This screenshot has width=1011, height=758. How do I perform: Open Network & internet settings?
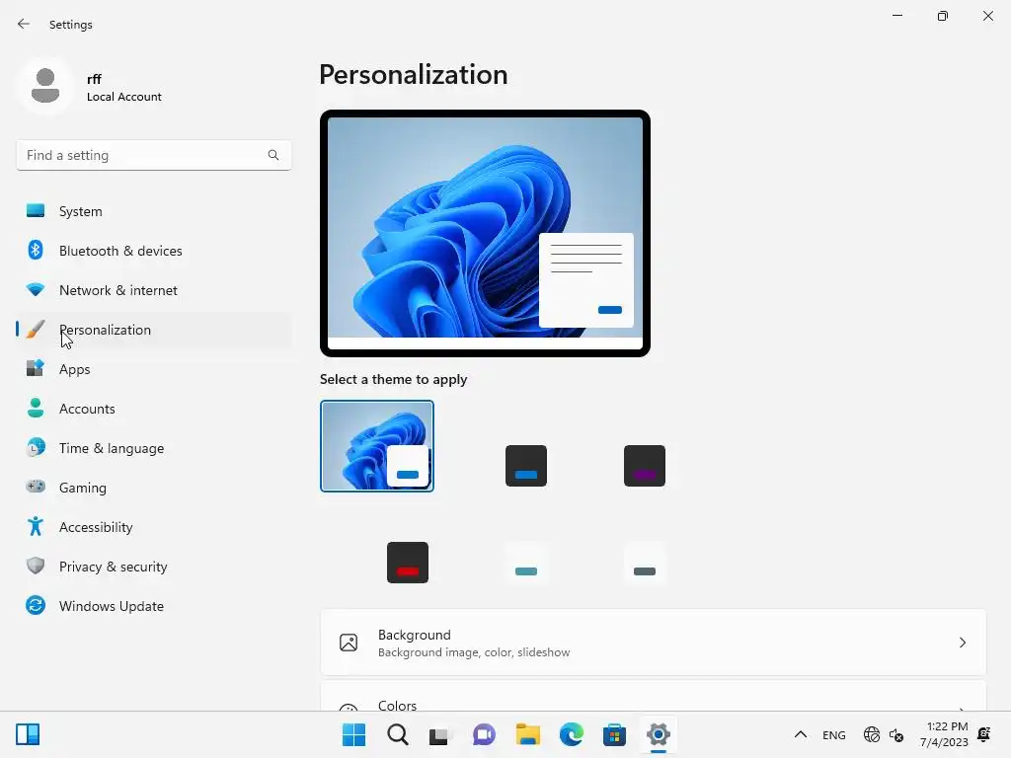click(x=154, y=290)
